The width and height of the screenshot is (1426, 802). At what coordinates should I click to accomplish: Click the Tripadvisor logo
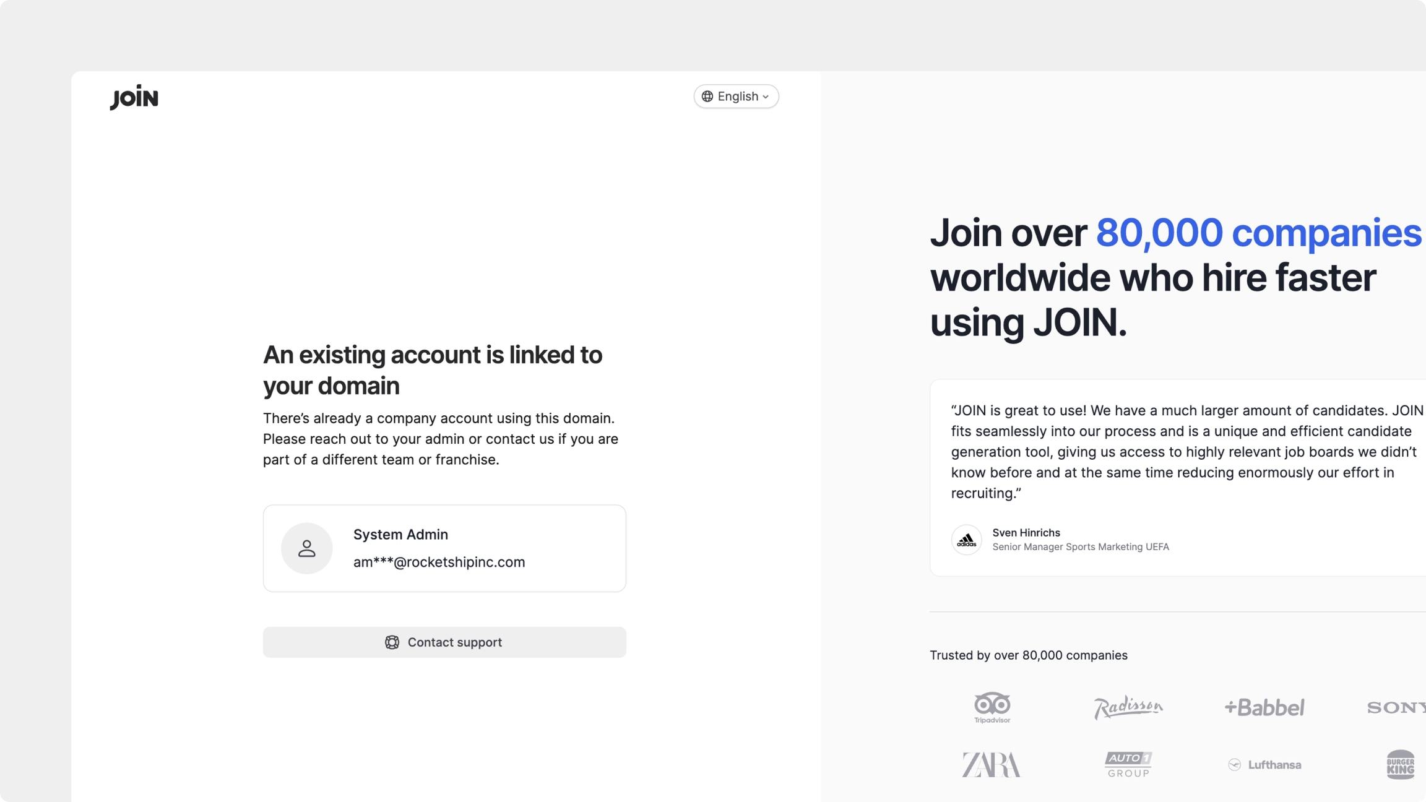(x=992, y=707)
